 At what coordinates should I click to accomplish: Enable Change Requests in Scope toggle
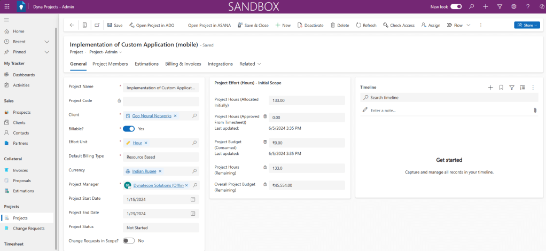point(128,241)
